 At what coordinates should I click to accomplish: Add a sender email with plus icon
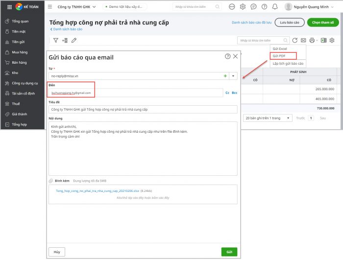tap(225, 76)
